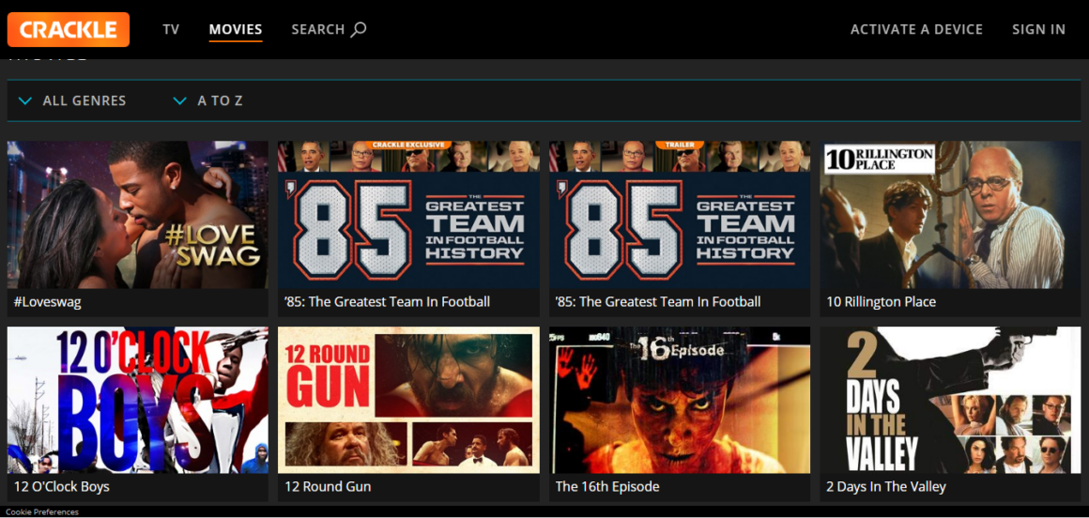Open Cookie Preferences at the page bottom
1089x518 pixels.
click(42, 512)
